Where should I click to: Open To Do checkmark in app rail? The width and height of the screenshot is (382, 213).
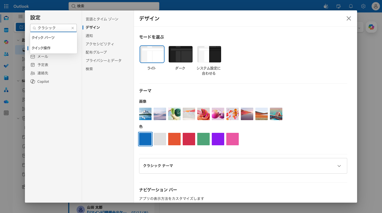click(x=6, y=66)
